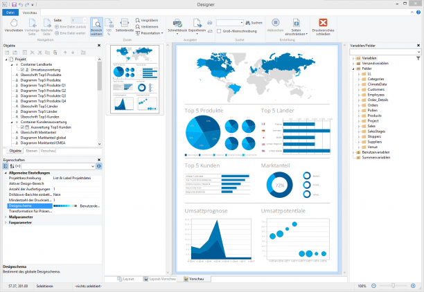The image size is (424, 292).
Task: Click the Bereich wählen zoom tool
Action: tap(96, 27)
